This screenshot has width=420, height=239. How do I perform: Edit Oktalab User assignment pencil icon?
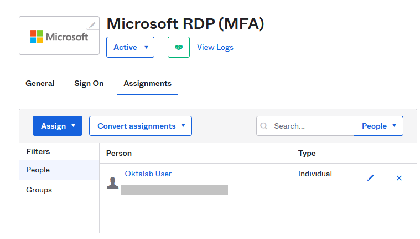370,178
